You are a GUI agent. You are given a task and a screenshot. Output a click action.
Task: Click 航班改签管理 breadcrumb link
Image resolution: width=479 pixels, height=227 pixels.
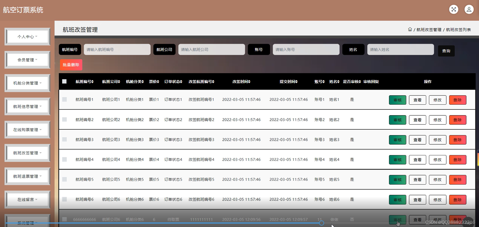point(429,30)
